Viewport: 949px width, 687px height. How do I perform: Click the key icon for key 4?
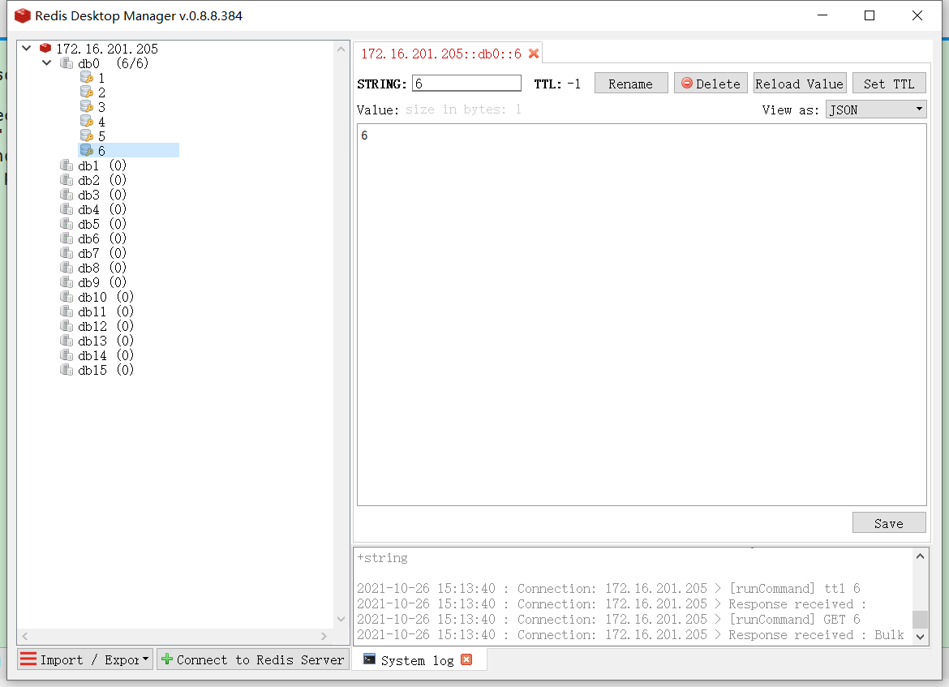[87, 121]
